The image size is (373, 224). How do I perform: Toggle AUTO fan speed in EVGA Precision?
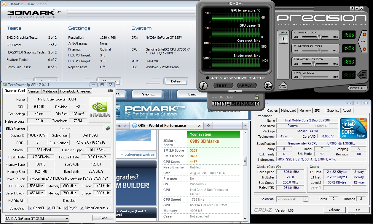(x=362, y=75)
